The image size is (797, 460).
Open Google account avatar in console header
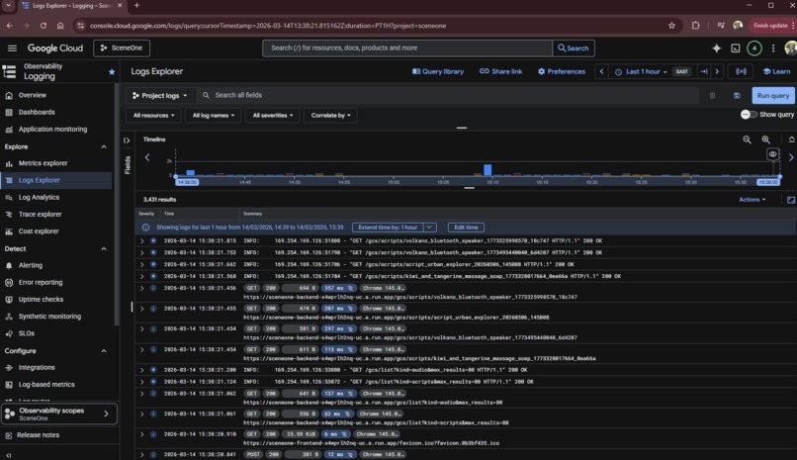(x=790, y=47)
